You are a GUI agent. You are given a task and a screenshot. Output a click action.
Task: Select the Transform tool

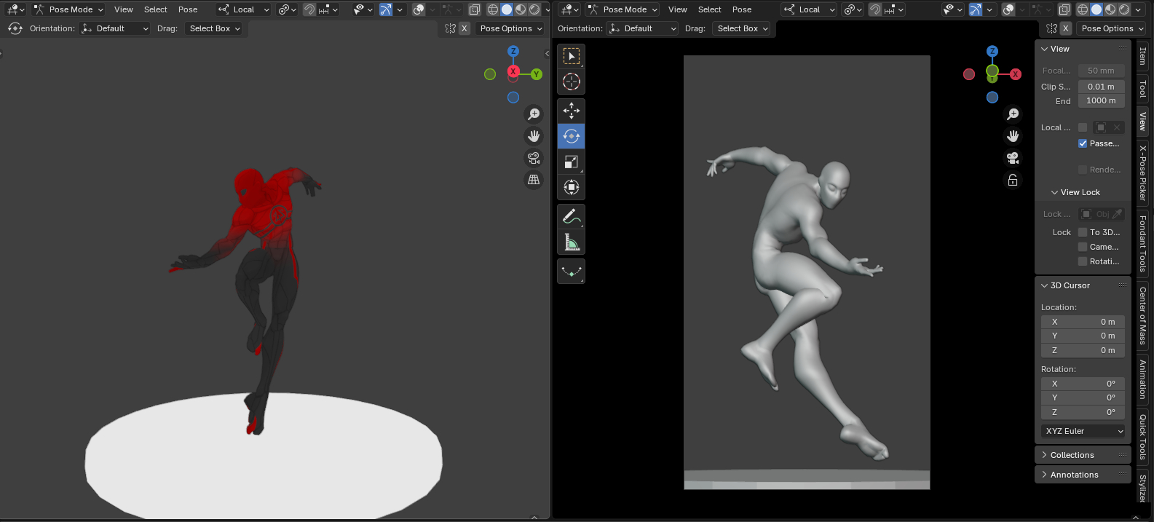[x=572, y=188]
